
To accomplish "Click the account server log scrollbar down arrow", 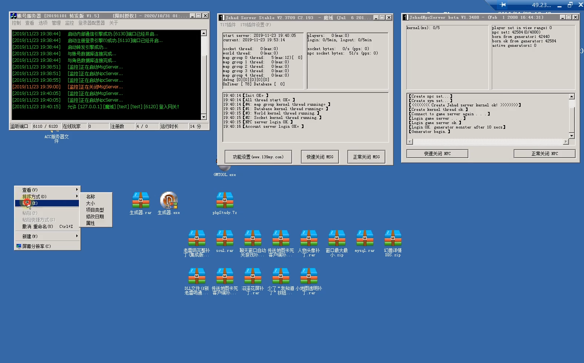I will (204, 117).
